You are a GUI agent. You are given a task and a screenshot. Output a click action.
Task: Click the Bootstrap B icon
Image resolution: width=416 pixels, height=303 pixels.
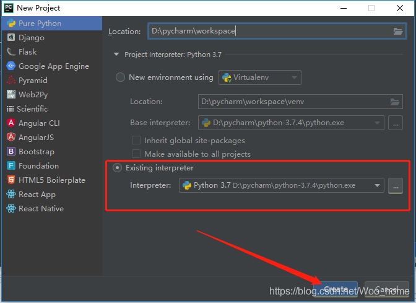[11, 151]
